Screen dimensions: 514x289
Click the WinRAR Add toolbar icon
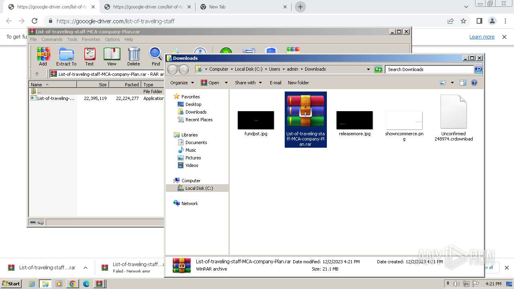tap(43, 56)
